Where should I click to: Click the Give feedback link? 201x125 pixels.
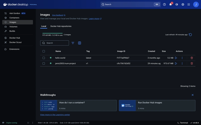59,15
